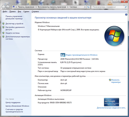Click the Windows 7 Максимальная edition text
The height and width of the screenshot is (117, 129).
[49, 26]
